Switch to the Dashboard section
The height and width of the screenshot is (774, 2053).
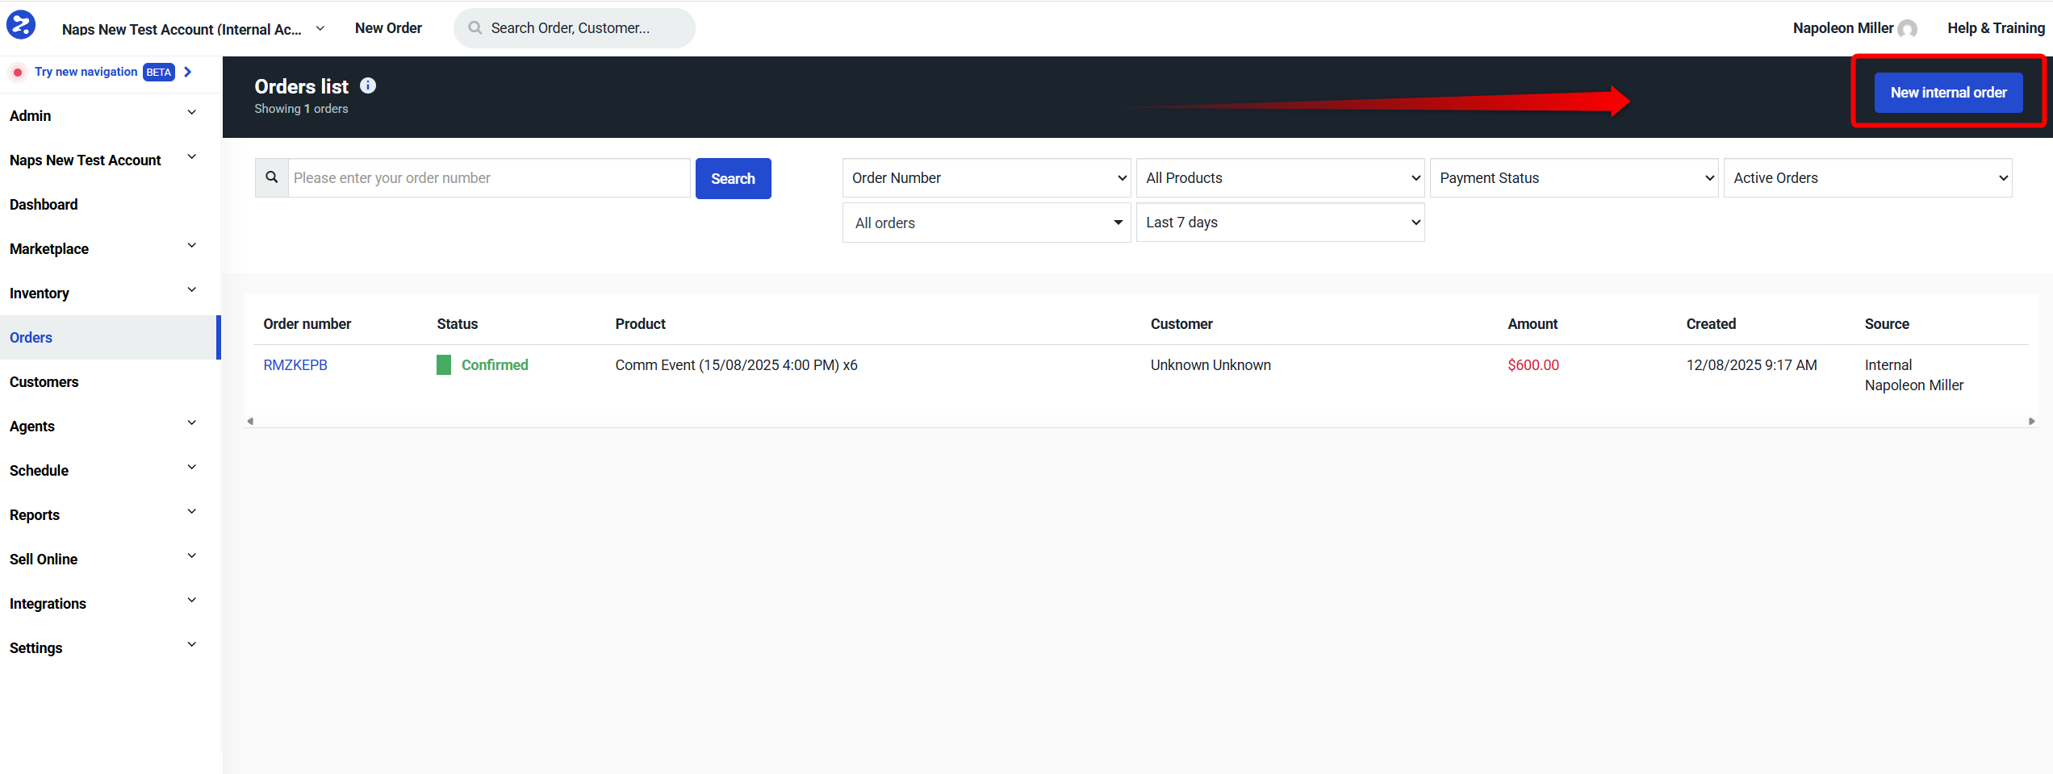click(44, 204)
